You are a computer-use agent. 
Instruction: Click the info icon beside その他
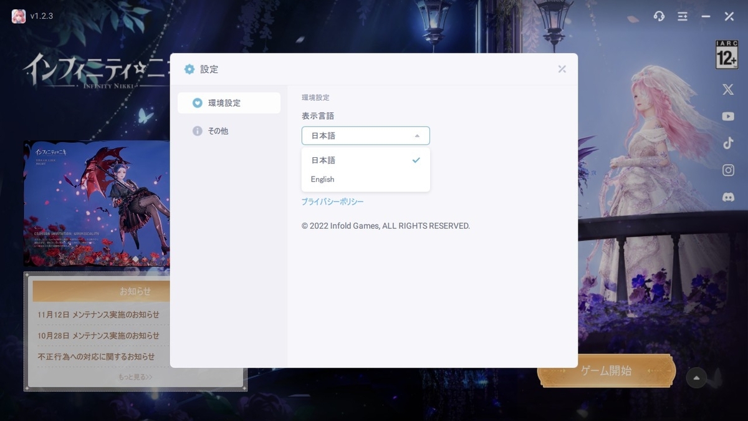tap(198, 131)
